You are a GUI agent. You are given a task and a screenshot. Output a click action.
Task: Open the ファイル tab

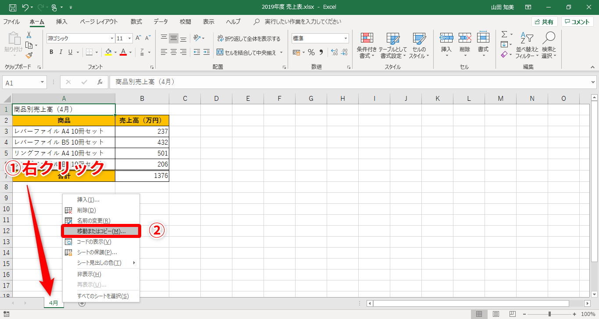[x=11, y=21]
